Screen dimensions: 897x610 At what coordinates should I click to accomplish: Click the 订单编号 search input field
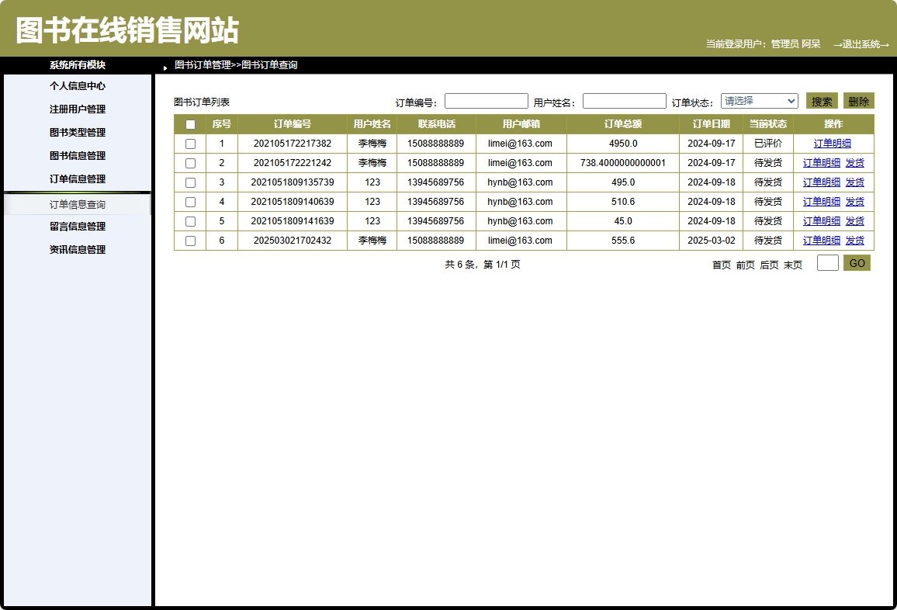click(x=487, y=100)
